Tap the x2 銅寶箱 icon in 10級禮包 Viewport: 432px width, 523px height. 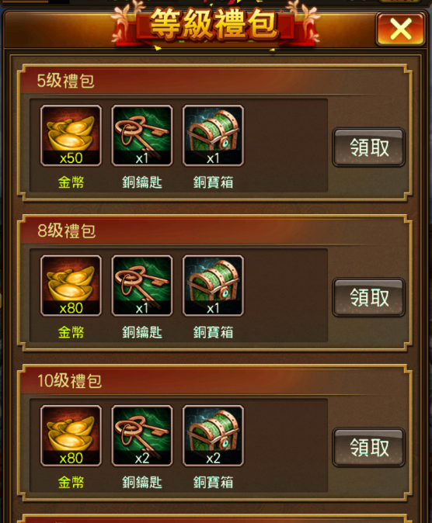click(x=213, y=435)
